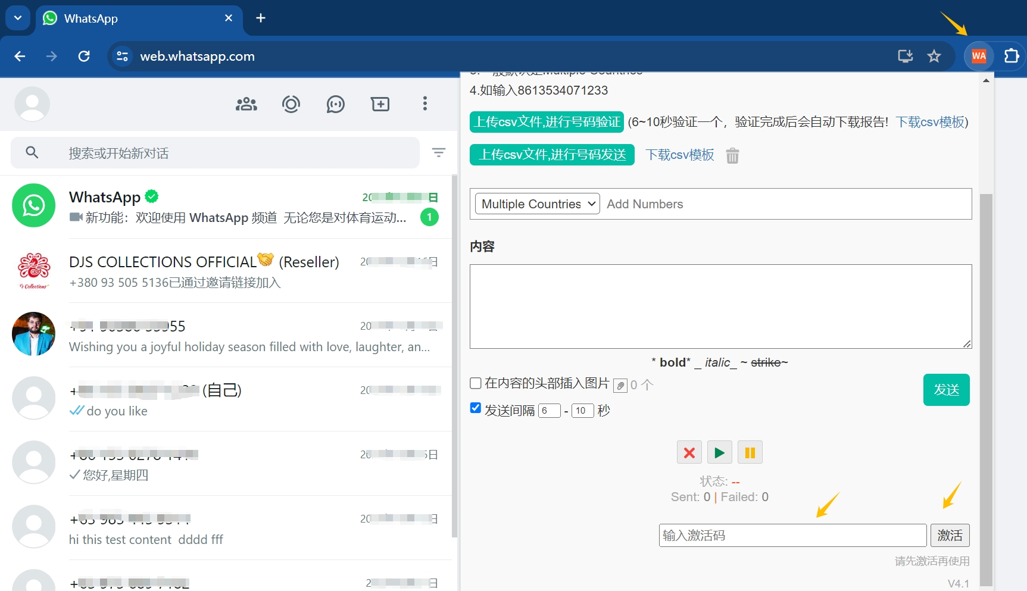
Task: Open chat with joyful holiday season message
Action: (x=226, y=335)
